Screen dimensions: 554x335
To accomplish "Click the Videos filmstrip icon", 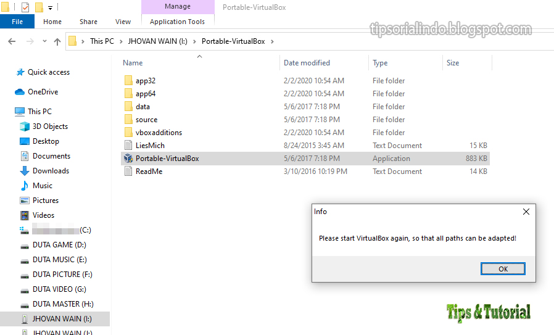I will pos(25,215).
